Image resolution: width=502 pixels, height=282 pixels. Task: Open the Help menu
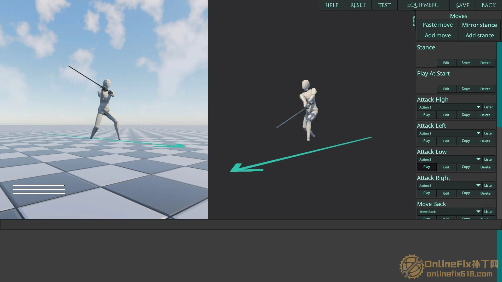pyautogui.click(x=332, y=5)
